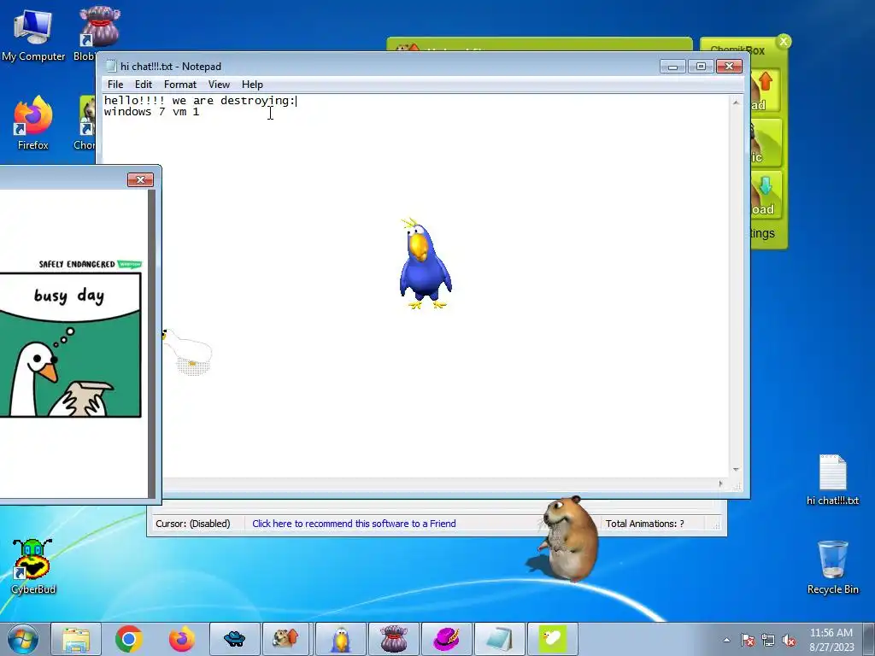Screen dimensions: 875x656
Task: Switch to the blue parrot taskbar app
Action: tap(340, 639)
